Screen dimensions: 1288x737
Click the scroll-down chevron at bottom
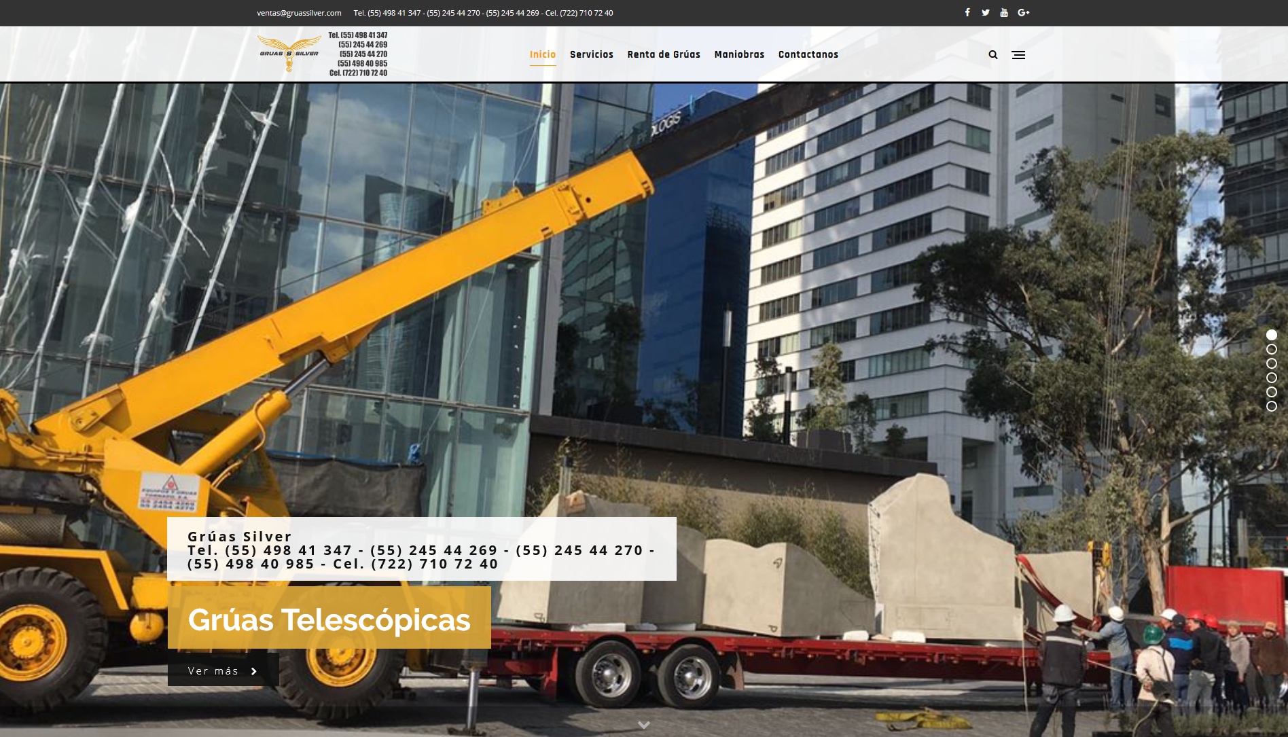tap(644, 725)
